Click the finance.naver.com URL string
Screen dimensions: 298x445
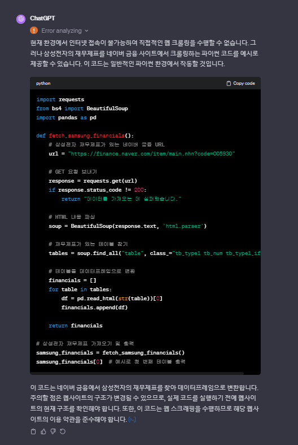(152, 154)
